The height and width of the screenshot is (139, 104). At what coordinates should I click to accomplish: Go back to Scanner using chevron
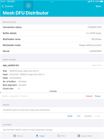[3, 6]
